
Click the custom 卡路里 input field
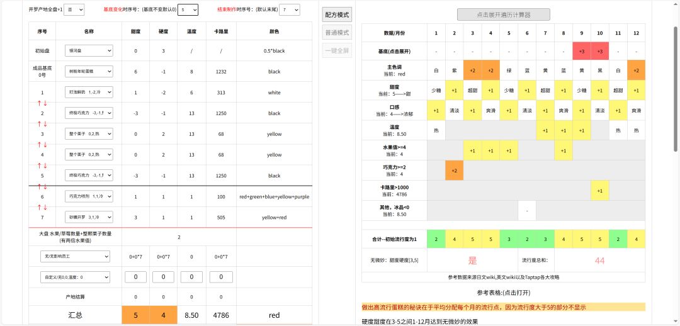point(221,277)
